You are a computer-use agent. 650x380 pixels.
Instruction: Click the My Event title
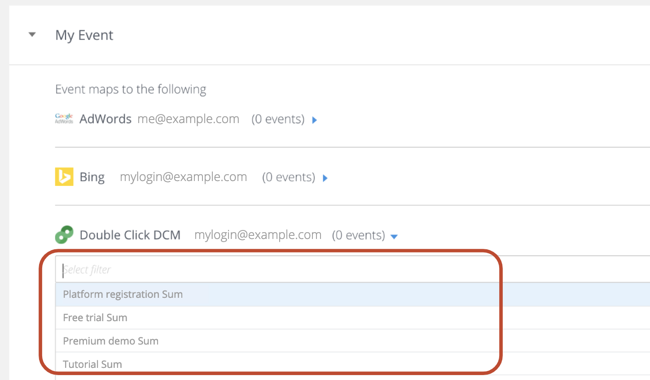(84, 35)
